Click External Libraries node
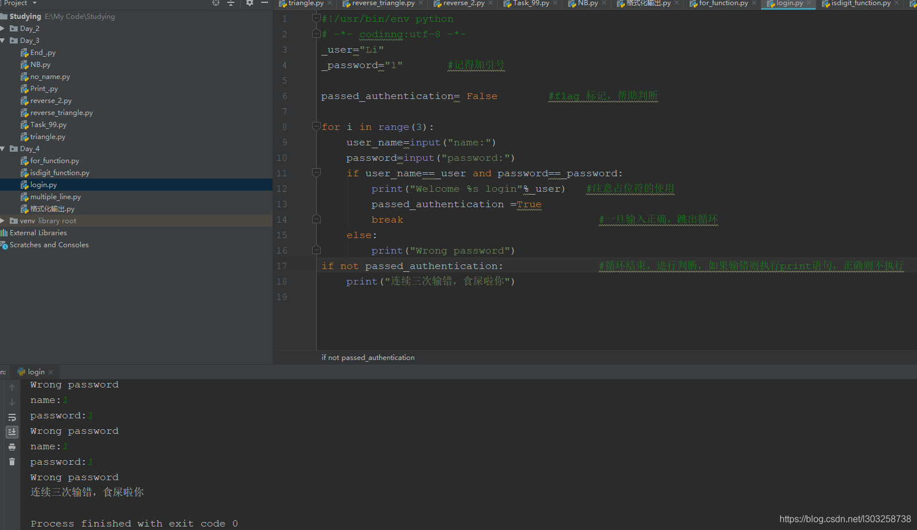 pyautogui.click(x=38, y=233)
